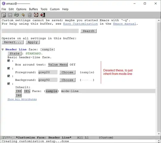The height and width of the screenshot is (143, 161).
Task: Click the Apply button
Action: point(33,42)
